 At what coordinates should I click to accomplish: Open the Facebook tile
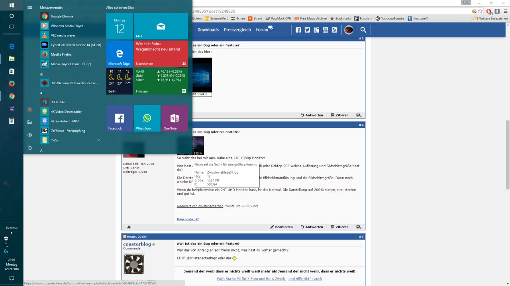[120, 118]
